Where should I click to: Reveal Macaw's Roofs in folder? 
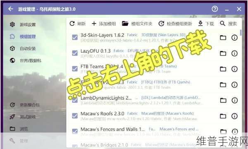pyautogui.click(x=223, y=116)
